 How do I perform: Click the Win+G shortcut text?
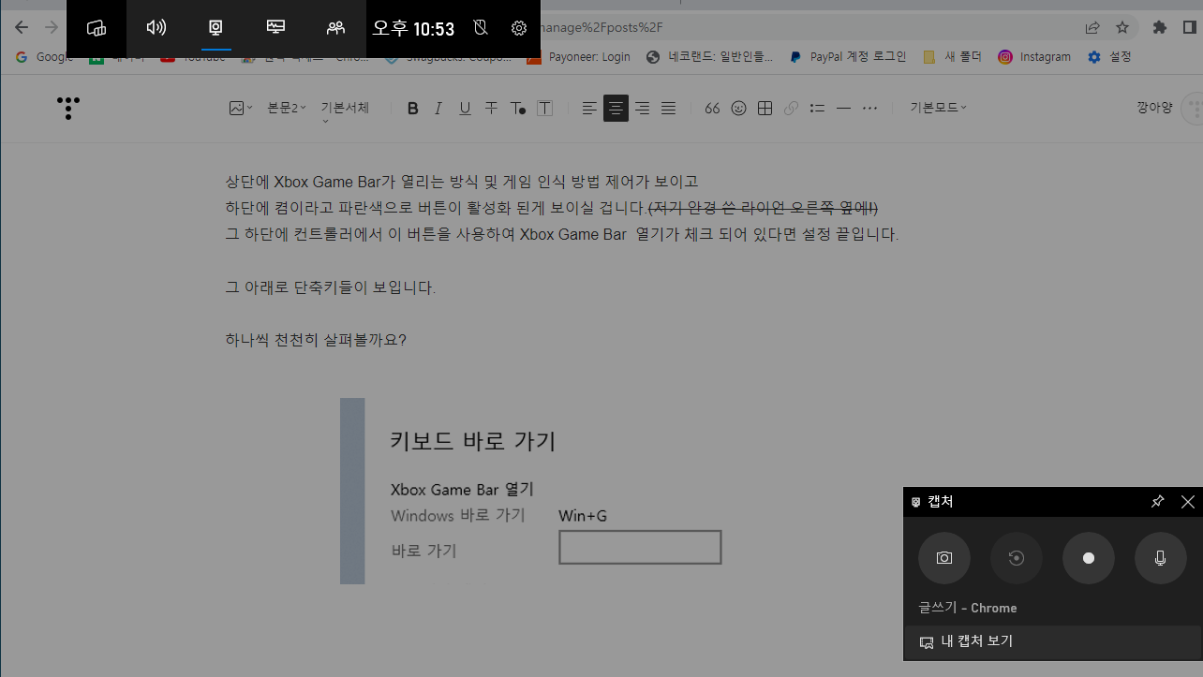point(583,516)
